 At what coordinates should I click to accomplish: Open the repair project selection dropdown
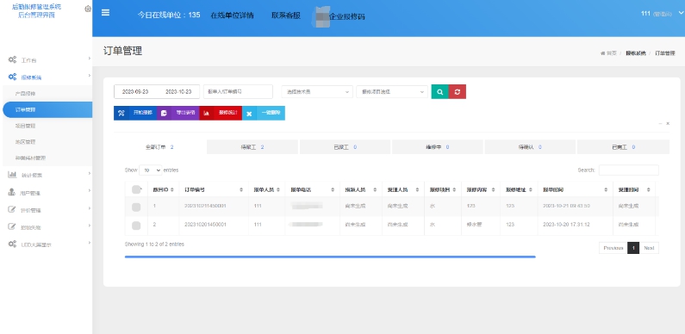pos(392,92)
